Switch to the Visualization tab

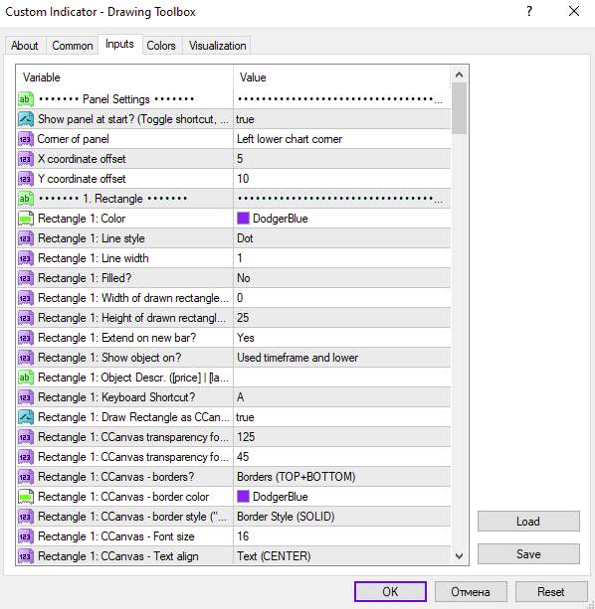pyautogui.click(x=217, y=46)
